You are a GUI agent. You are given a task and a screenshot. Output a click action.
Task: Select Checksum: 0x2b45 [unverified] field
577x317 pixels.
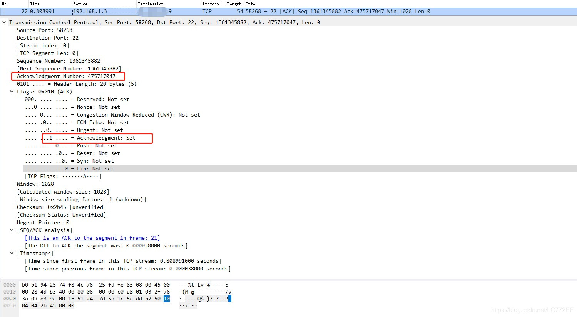[62, 207]
